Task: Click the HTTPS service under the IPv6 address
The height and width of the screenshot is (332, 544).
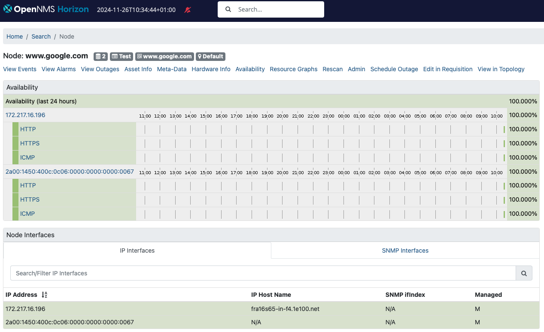Action: coord(30,199)
